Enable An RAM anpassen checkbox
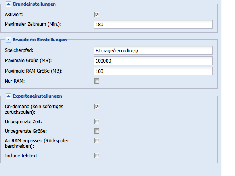Screen dimensions: 235x176 pos(97,141)
